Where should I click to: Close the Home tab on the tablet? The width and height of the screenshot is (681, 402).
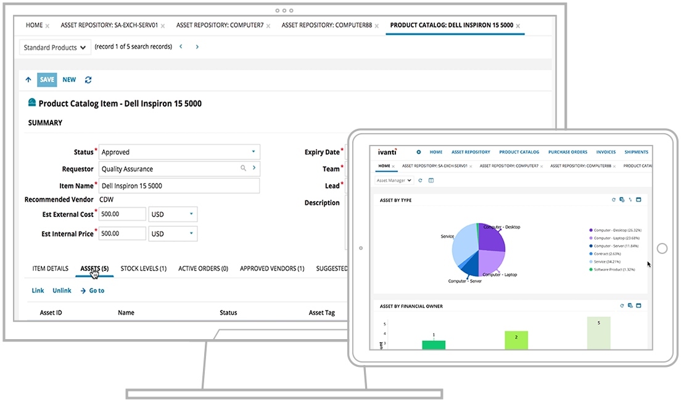click(x=393, y=166)
